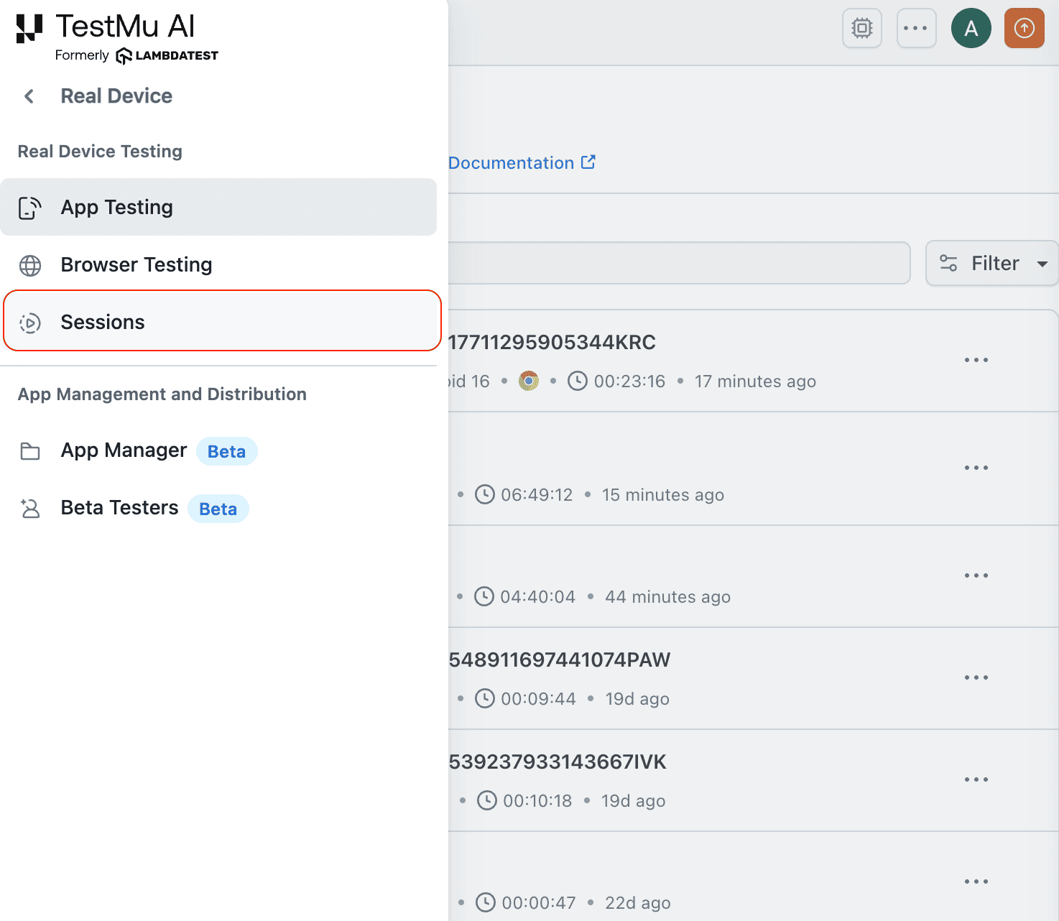Open the user avatar 'A' menu
The width and height of the screenshot is (1059, 921).
click(971, 28)
